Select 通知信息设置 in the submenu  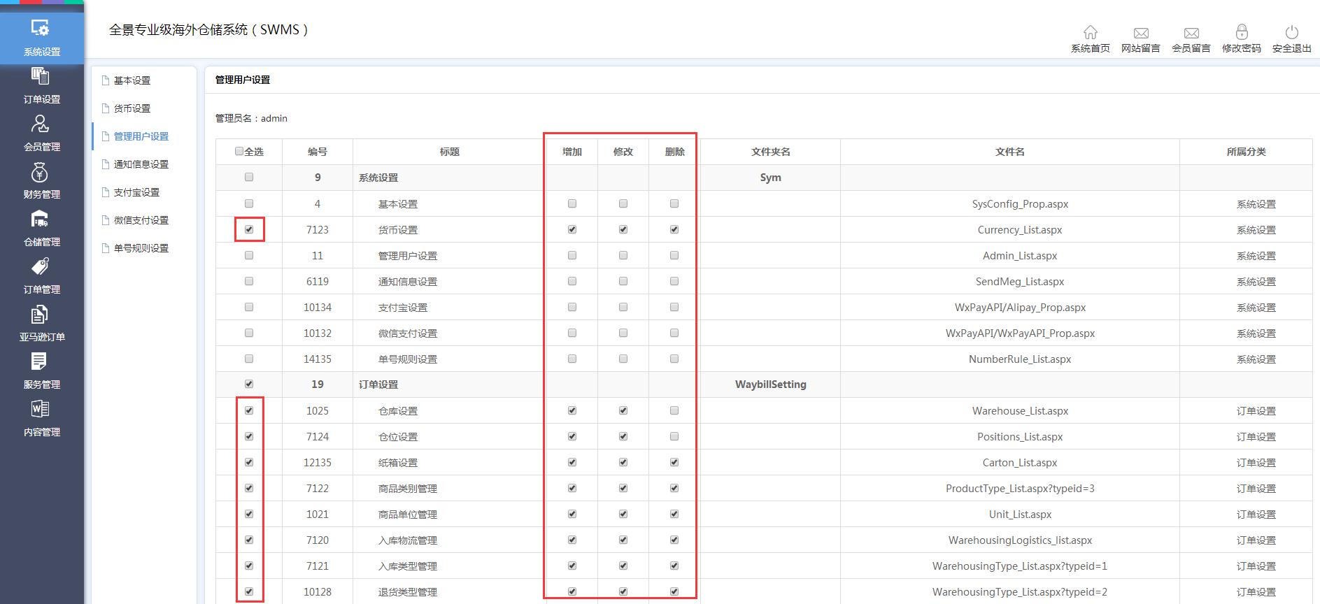coord(141,164)
